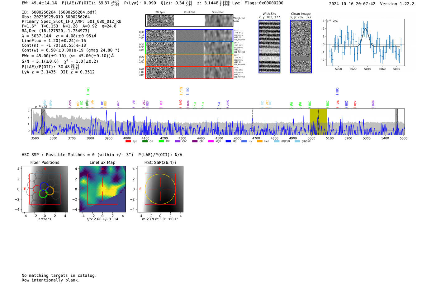Select the orange-framed fiber spectrum row
This screenshot has height=297, width=436.
pyautogui.click(x=189, y=60)
